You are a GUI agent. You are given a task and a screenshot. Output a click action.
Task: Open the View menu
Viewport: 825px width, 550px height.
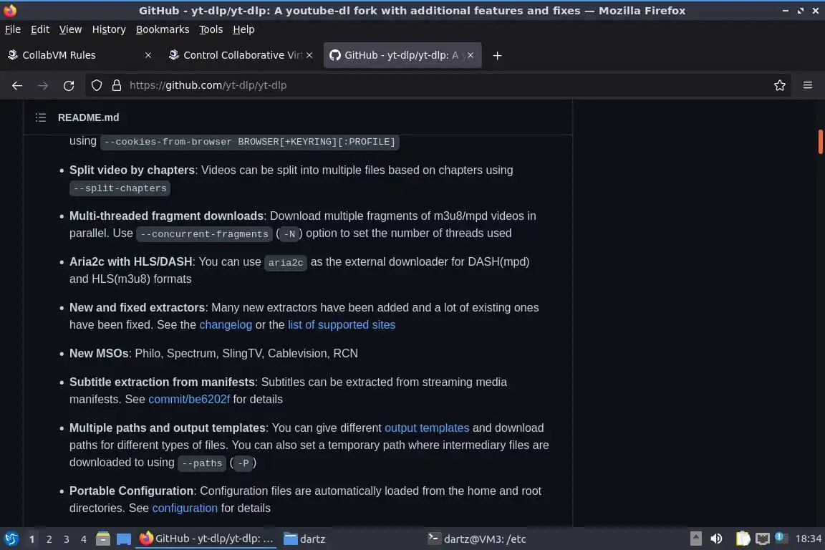click(70, 29)
